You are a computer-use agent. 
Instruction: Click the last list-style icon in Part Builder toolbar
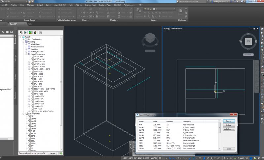(40, 33)
